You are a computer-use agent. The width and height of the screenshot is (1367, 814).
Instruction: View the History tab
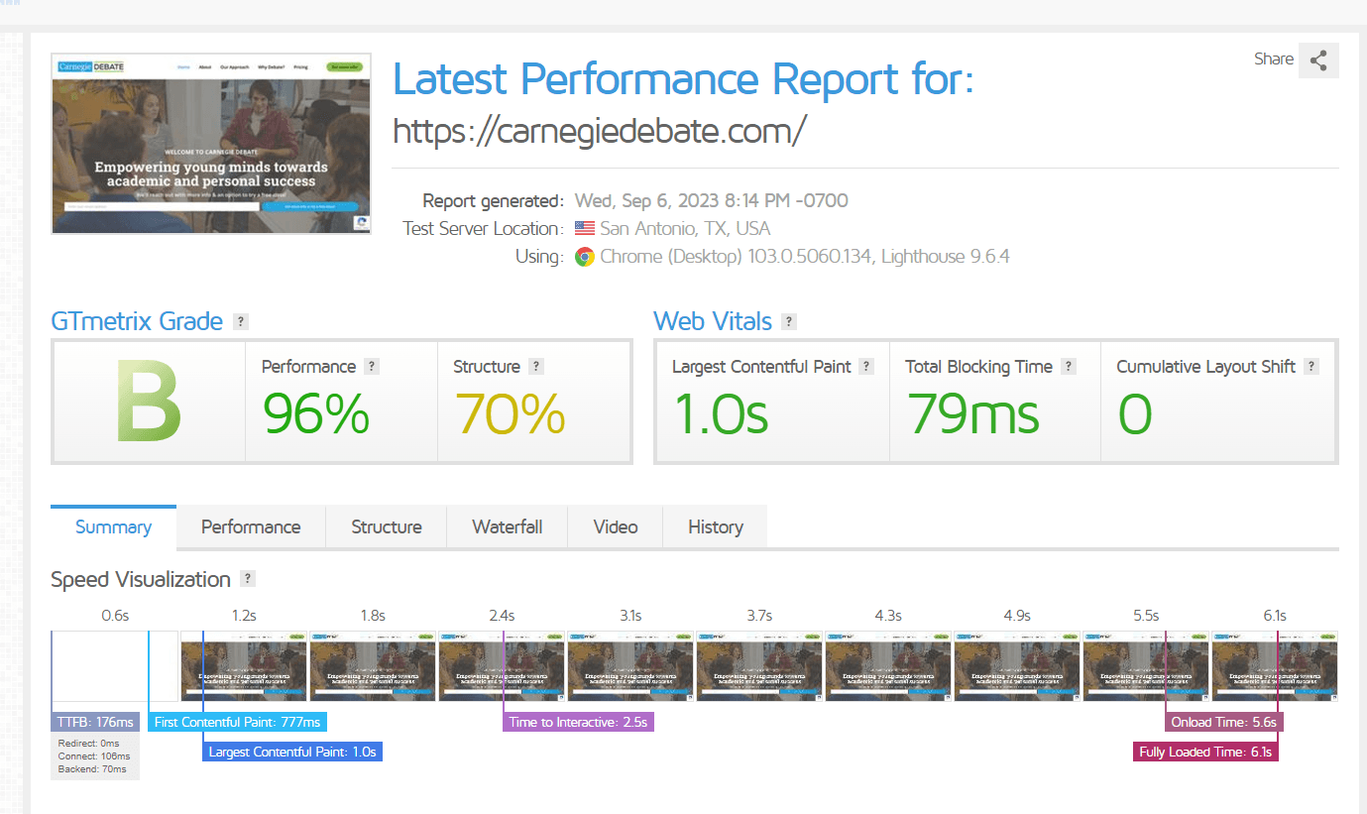tap(716, 526)
